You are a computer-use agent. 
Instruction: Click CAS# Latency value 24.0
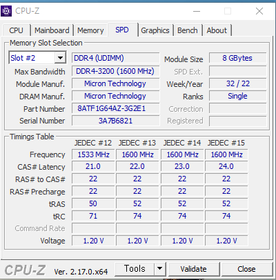point(226,166)
